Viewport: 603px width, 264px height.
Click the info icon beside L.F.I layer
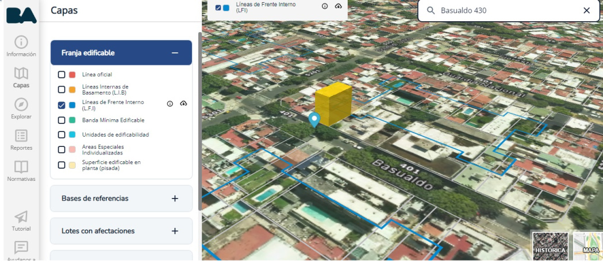[170, 104]
